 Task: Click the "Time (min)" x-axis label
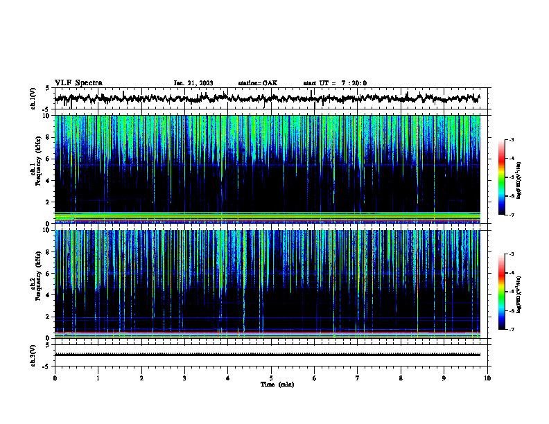pyautogui.click(x=277, y=385)
